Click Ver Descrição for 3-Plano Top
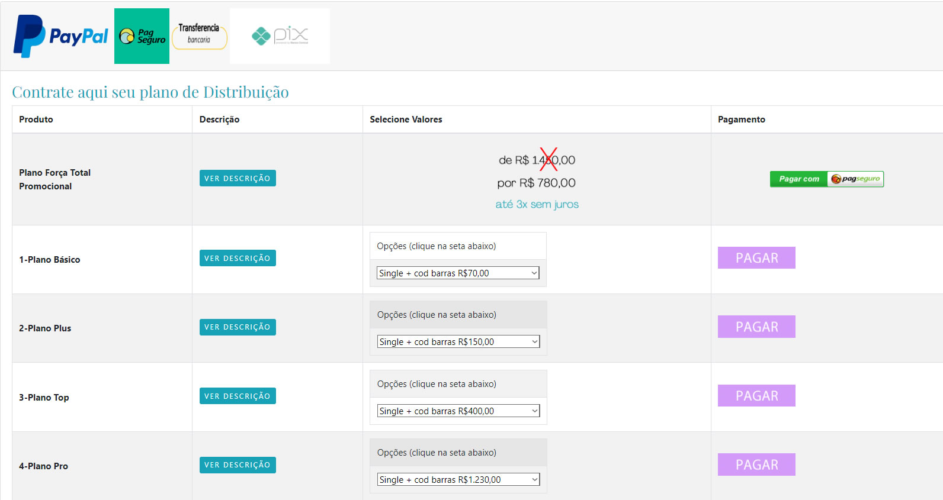Screen dimensions: 943x500 pyautogui.click(x=238, y=396)
